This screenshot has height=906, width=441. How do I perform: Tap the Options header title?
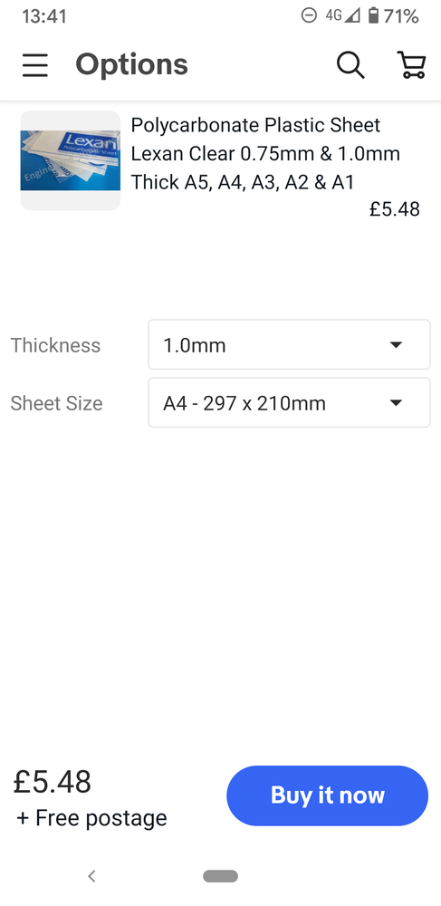tap(131, 64)
